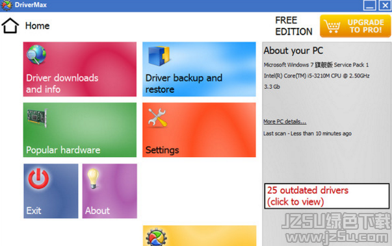The image size is (392, 246).
Task: Open the Popular hardware tile
Action: pos(80,130)
